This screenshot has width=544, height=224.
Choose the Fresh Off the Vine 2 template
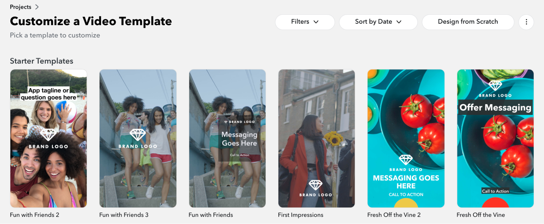coord(406,138)
